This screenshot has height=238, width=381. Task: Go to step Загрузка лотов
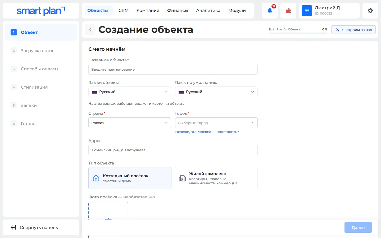click(x=41, y=51)
